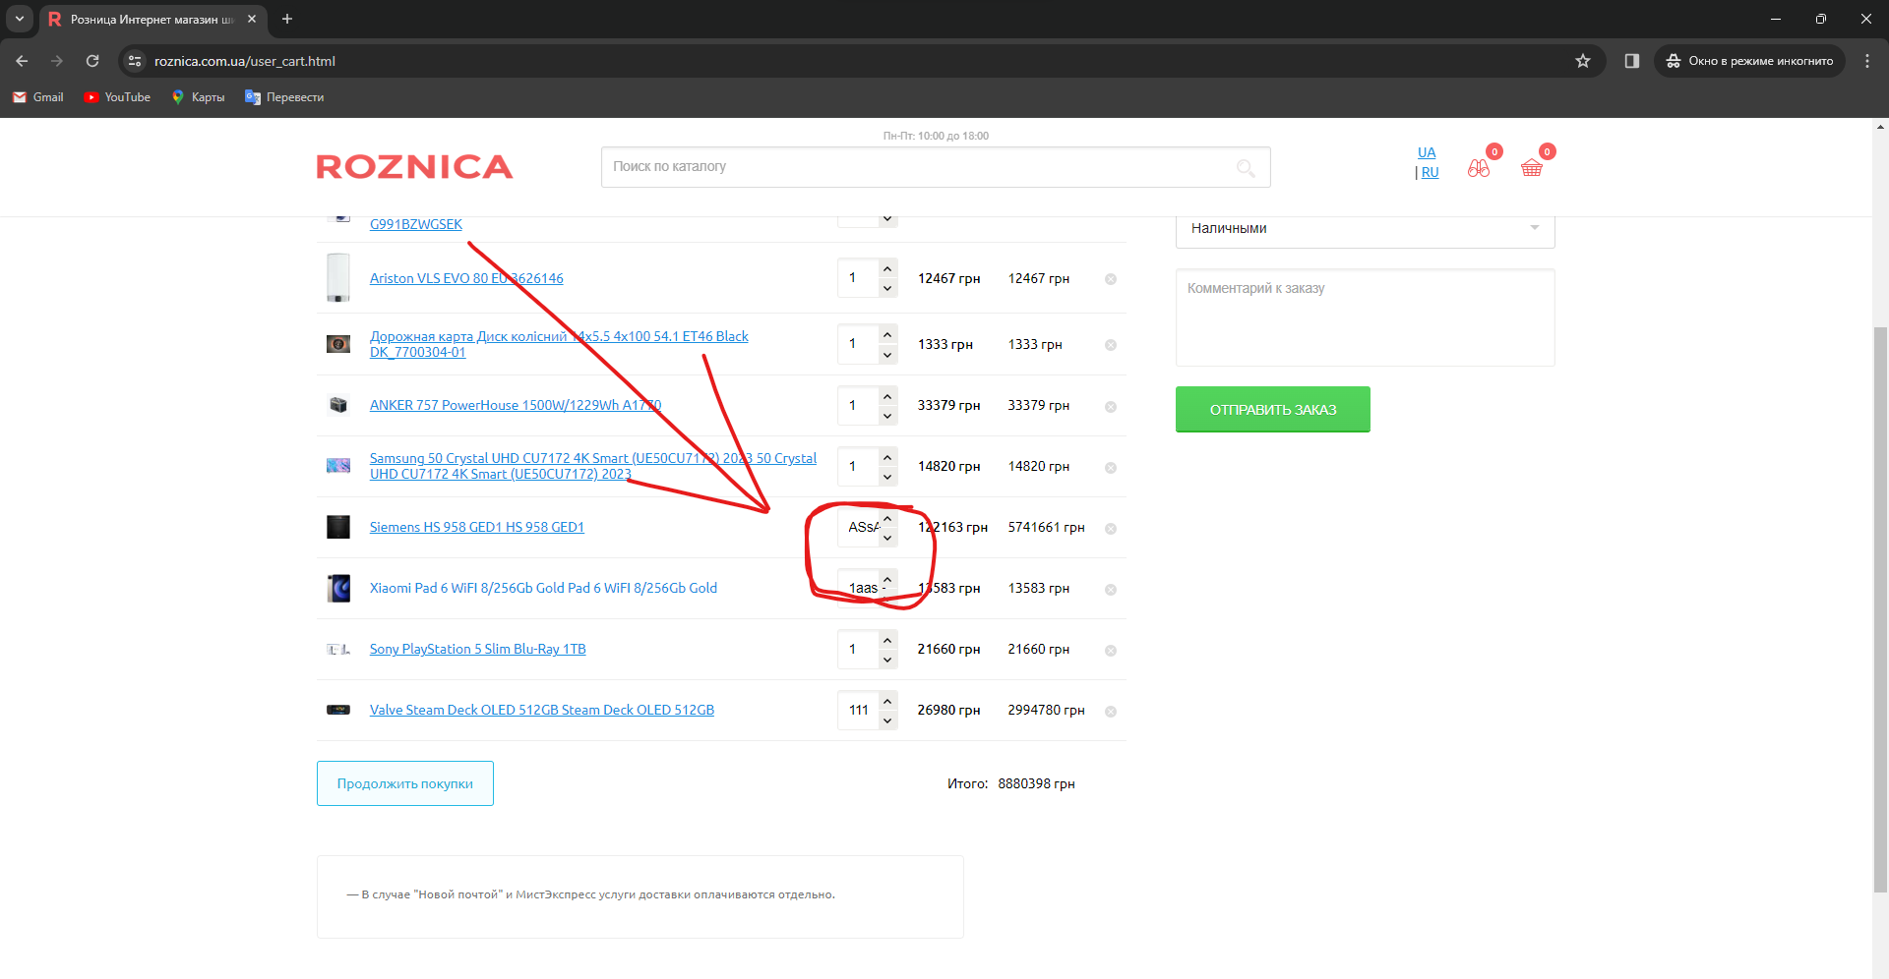Click Продолжить покупки button
The width and height of the screenshot is (1889, 979).
pyautogui.click(x=404, y=783)
